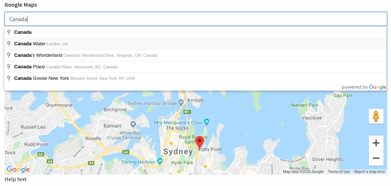Screen dimensions: 391x186
Task: Click the 'Gap Park' map label
Action: coord(343,95)
